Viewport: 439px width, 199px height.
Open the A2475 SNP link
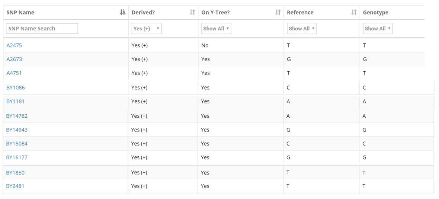click(x=15, y=45)
